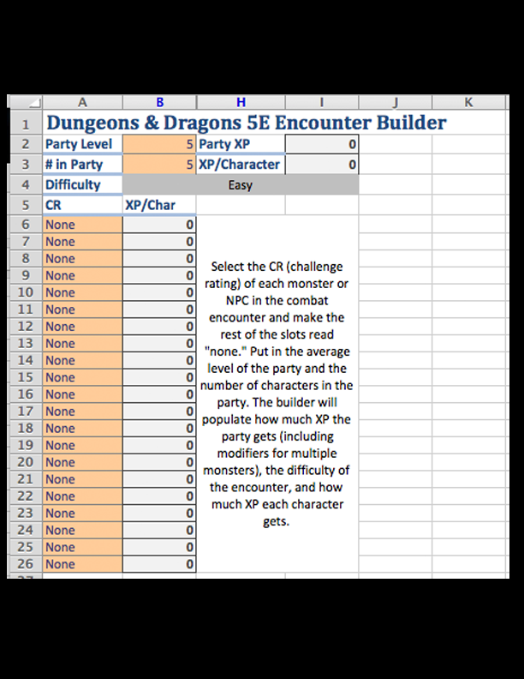Open the CR dropdown cell in row 13
The image size is (524, 679).
point(82,344)
